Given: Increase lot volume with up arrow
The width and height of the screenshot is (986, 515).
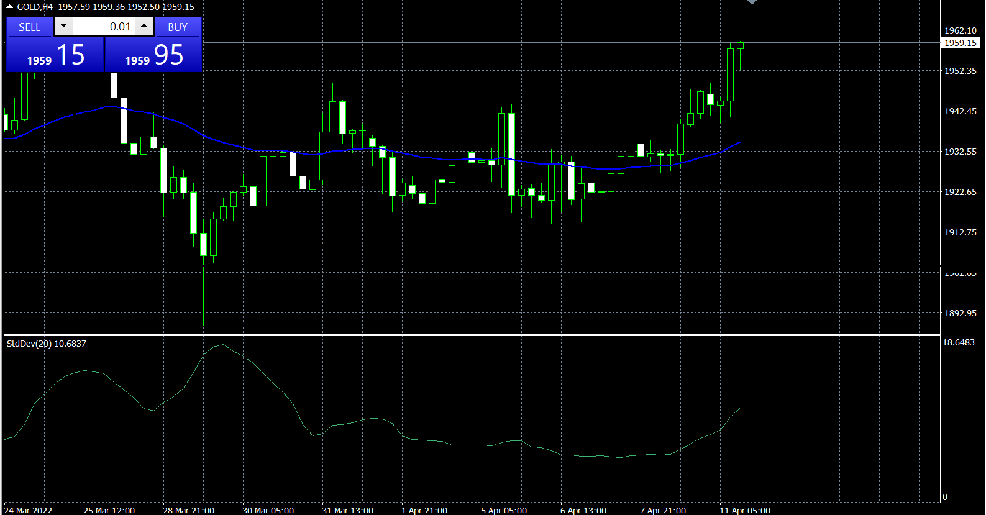Looking at the screenshot, I should (x=144, y=26).
